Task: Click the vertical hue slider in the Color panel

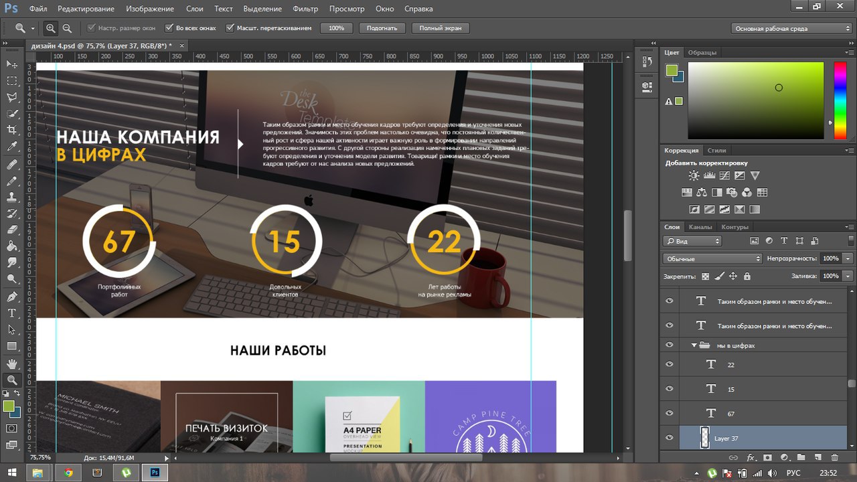Action: coord(839,100)
